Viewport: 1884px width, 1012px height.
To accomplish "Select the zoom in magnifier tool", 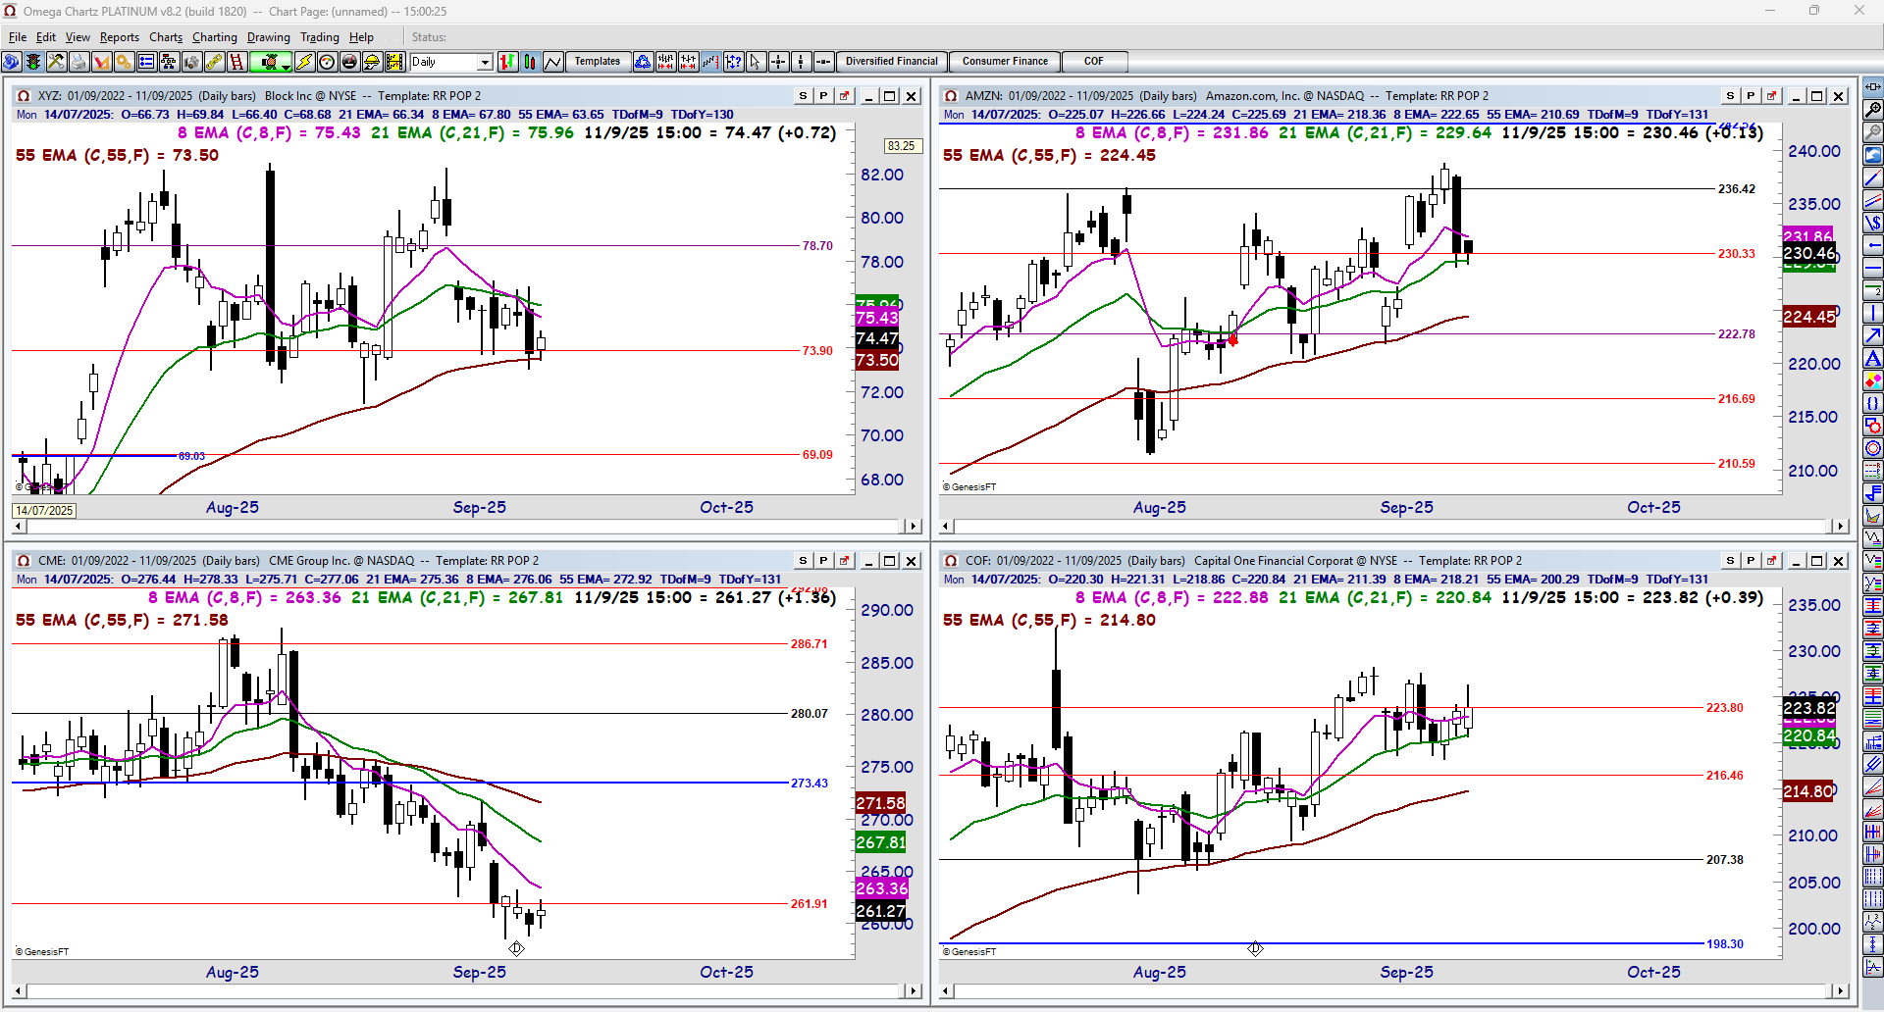I will point(1872,110).
